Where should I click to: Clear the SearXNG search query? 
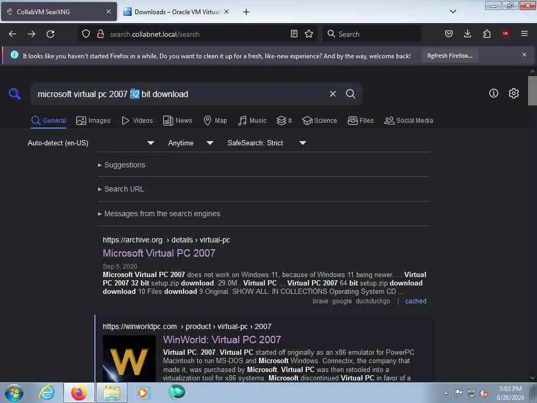tap(332, 93)
